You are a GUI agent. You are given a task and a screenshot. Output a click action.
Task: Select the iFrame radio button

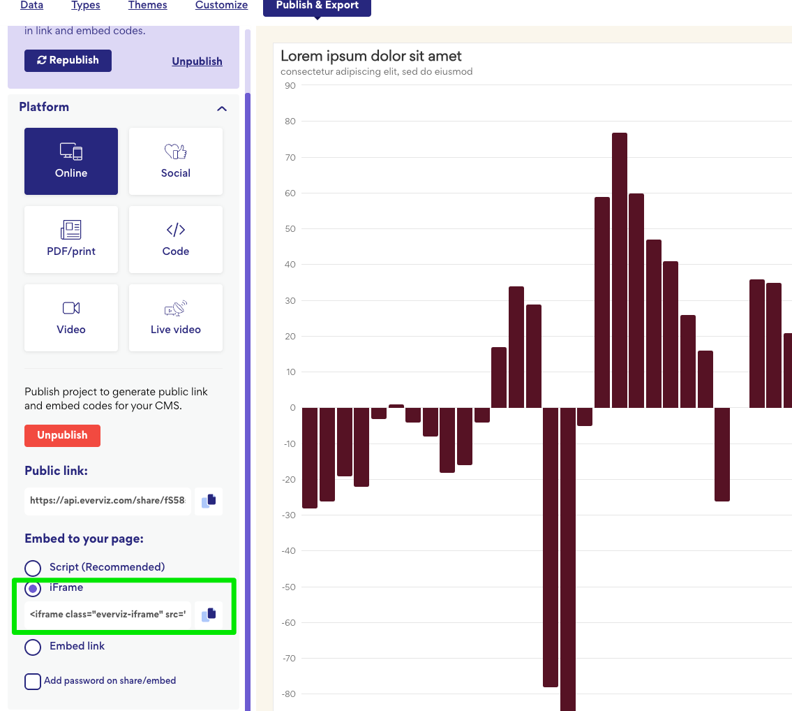pos(33,588)
